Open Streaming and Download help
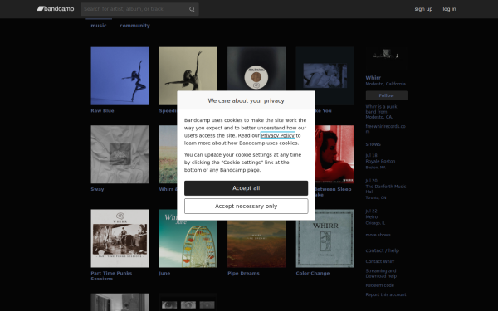The image size is (498, 311). [381, 273]
